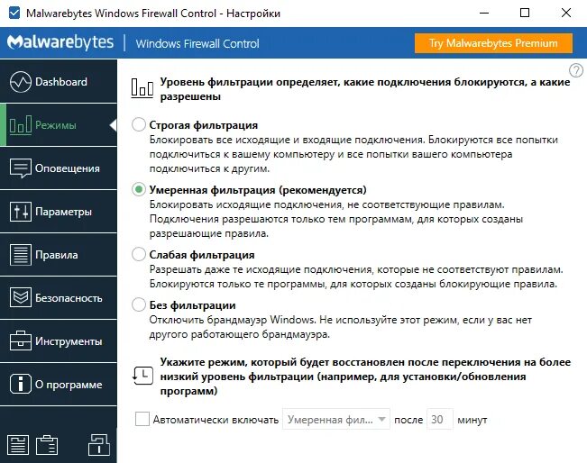Viewport: 587px width, 463px height.
Task: Click the restore-mode timer icon
Action: [142, 375]
